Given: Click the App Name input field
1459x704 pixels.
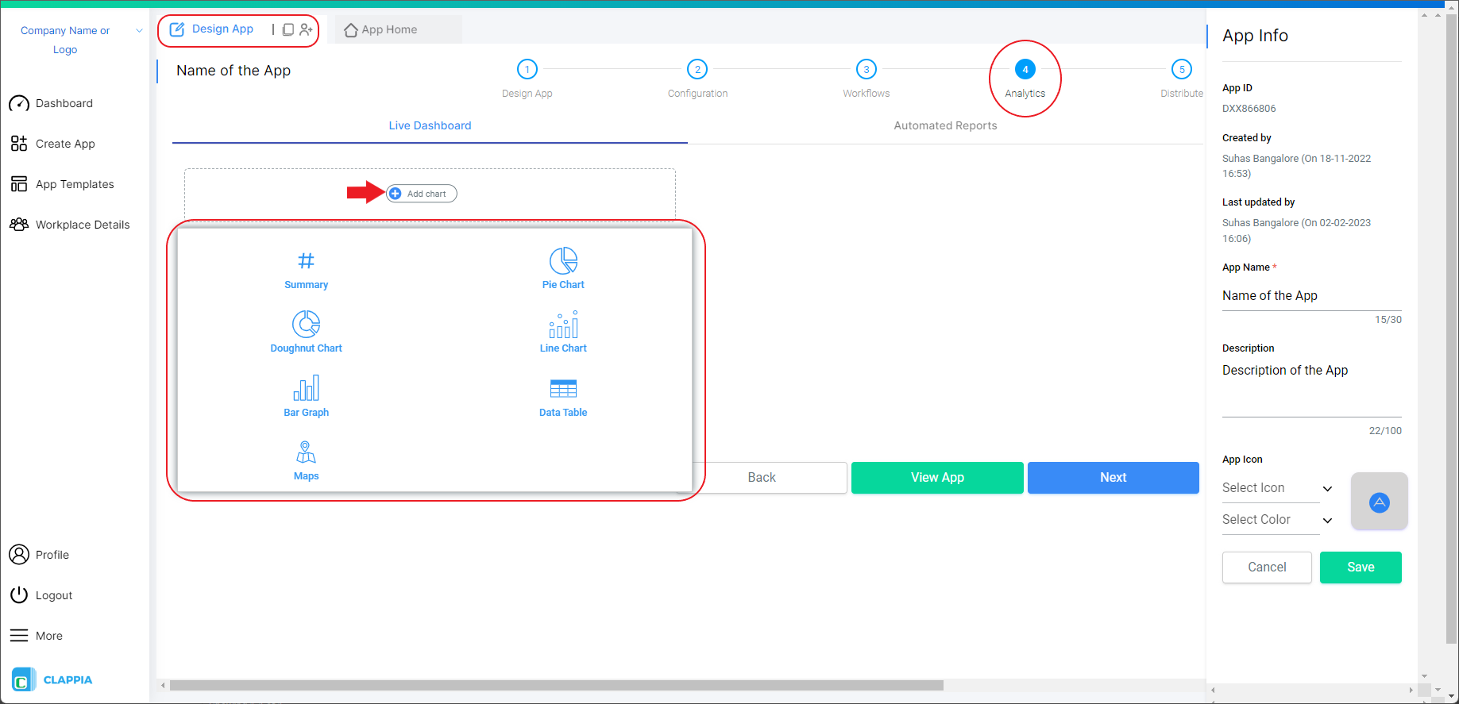Looking at the screenshot, I should click(1312, 296).
